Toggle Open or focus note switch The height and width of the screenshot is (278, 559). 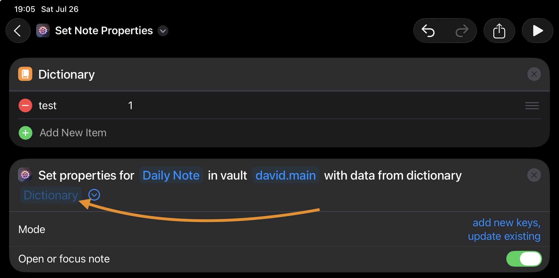(524, 259)
